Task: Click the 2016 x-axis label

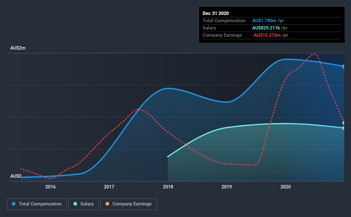Action: point(50,187)
